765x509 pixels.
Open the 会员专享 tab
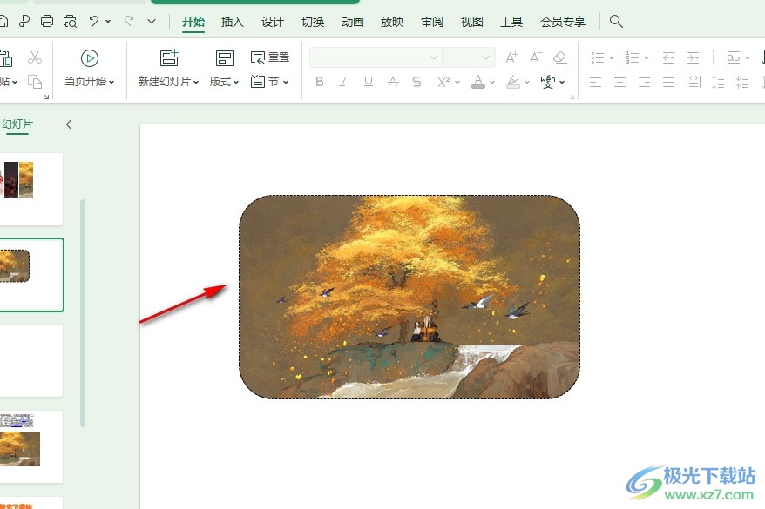(563, 22)
